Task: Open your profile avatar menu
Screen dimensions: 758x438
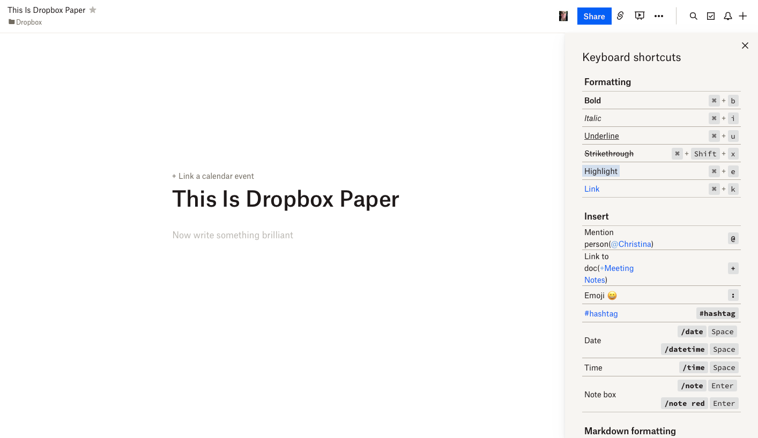Action: 563,16
